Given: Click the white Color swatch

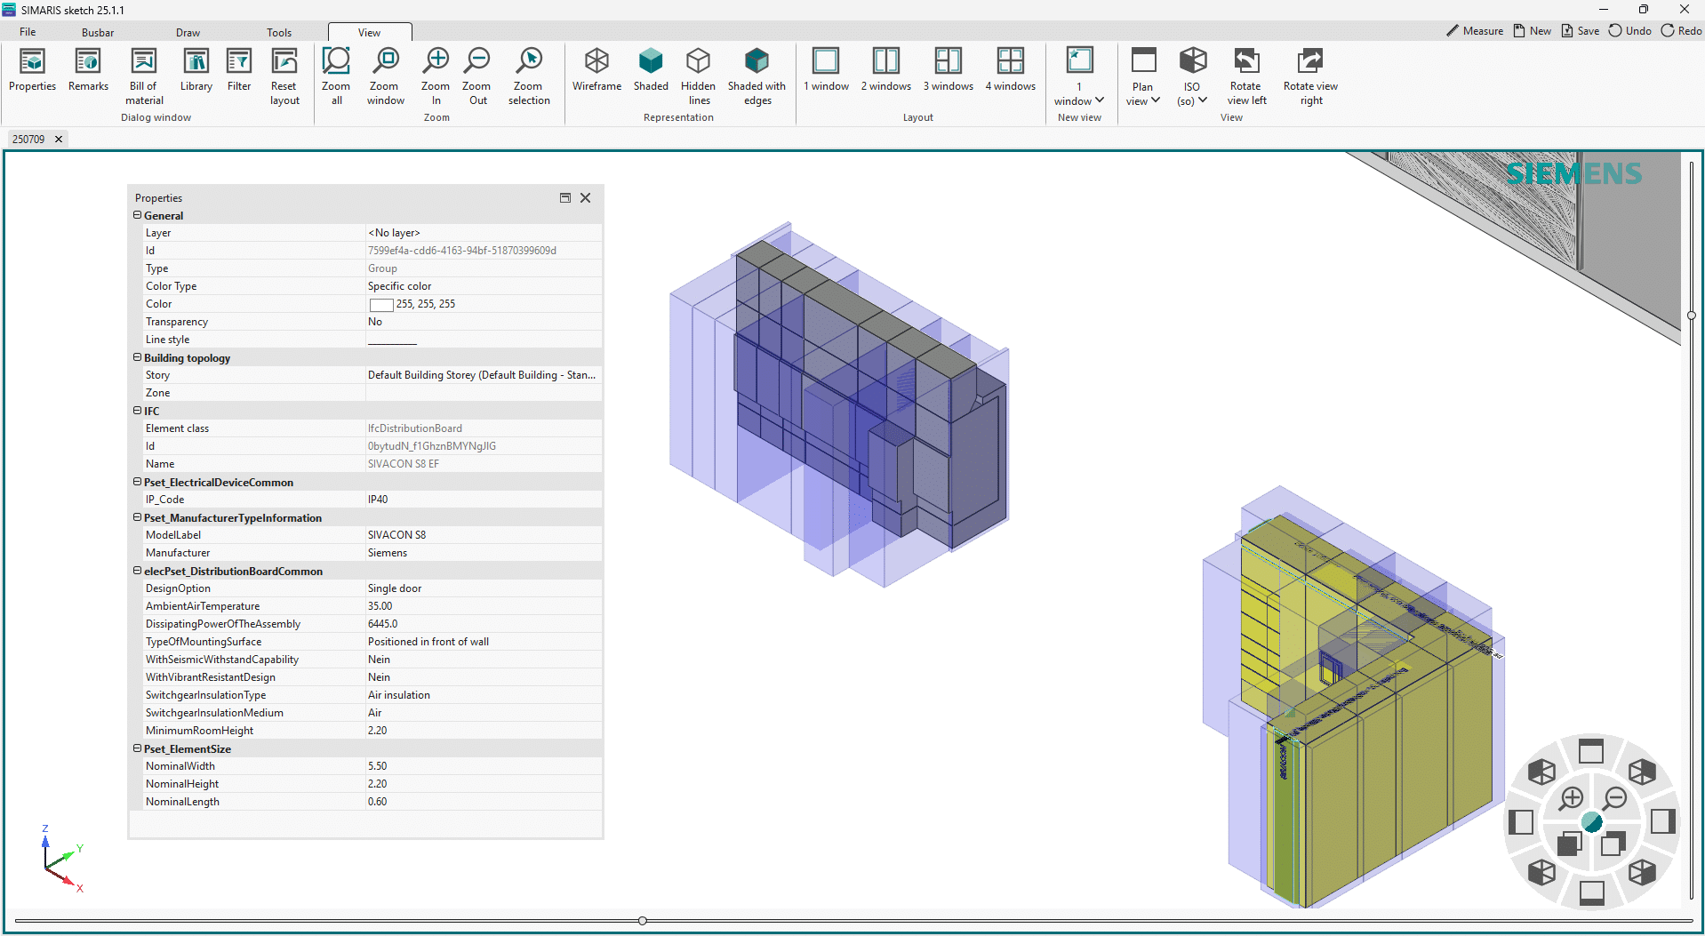Looking at the screenshot, I should point(380,305).
